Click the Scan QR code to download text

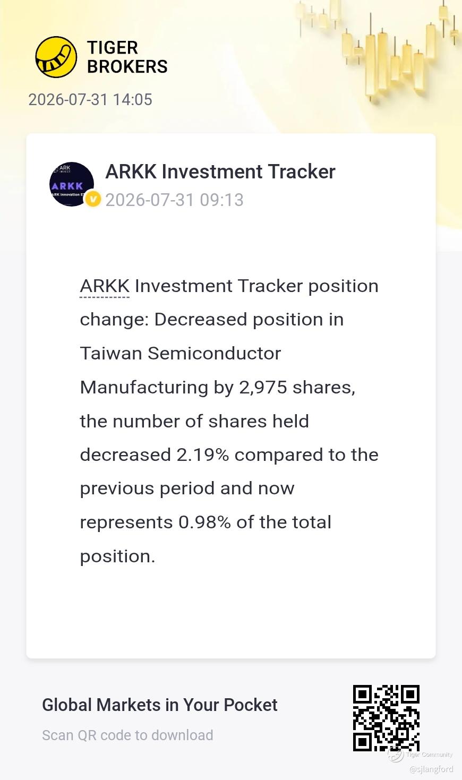click(x=127, y=735)
